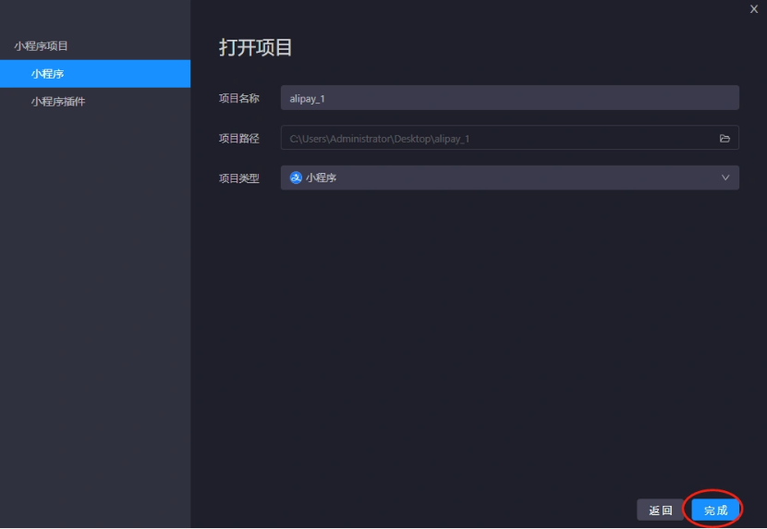Select 小程序 in the left sidebar
The height and width of the screenshot is (529, 767).
point(95,74)
